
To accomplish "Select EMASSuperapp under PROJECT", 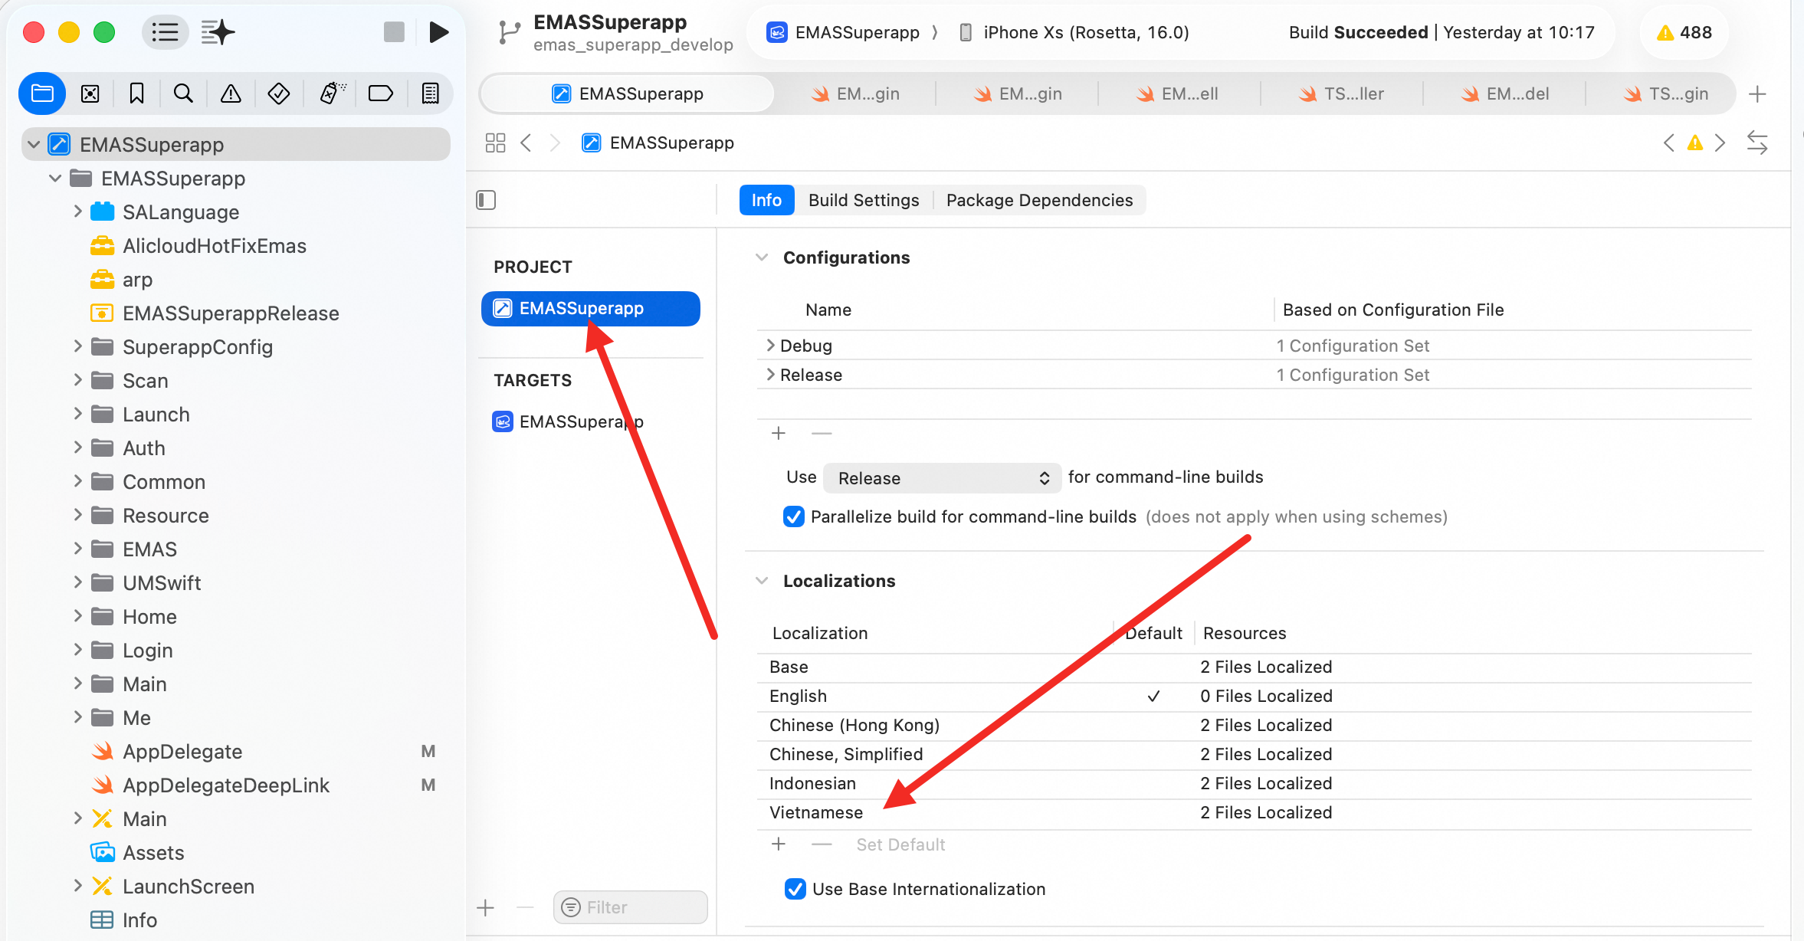I will pyautogui.click(x=591, y=308).
